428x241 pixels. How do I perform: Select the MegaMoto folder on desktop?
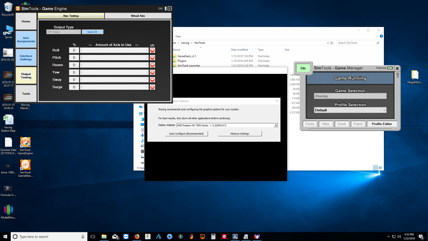[415, 77]
